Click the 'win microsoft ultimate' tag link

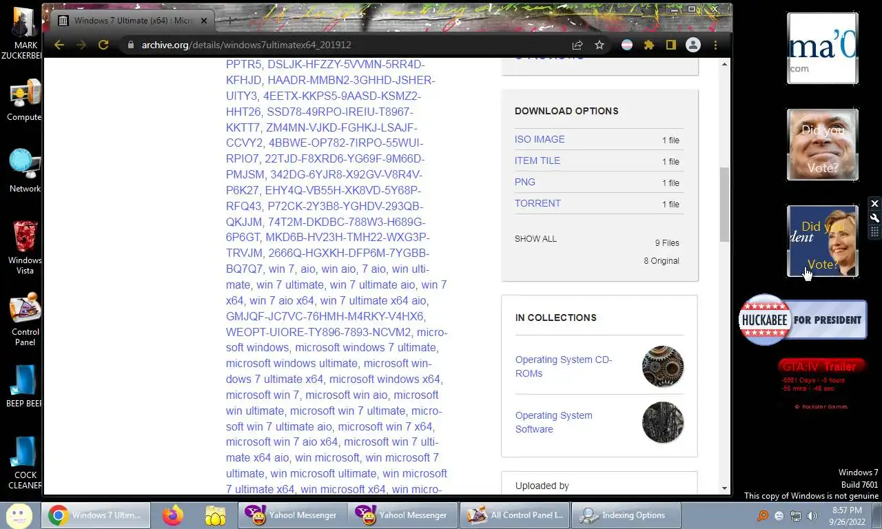(x=322, y=473)
